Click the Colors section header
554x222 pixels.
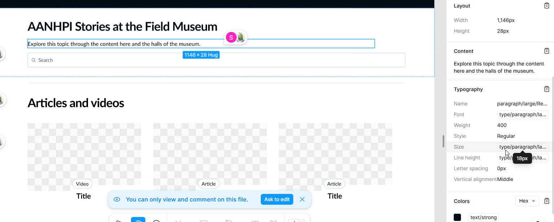tap(462, 201)
